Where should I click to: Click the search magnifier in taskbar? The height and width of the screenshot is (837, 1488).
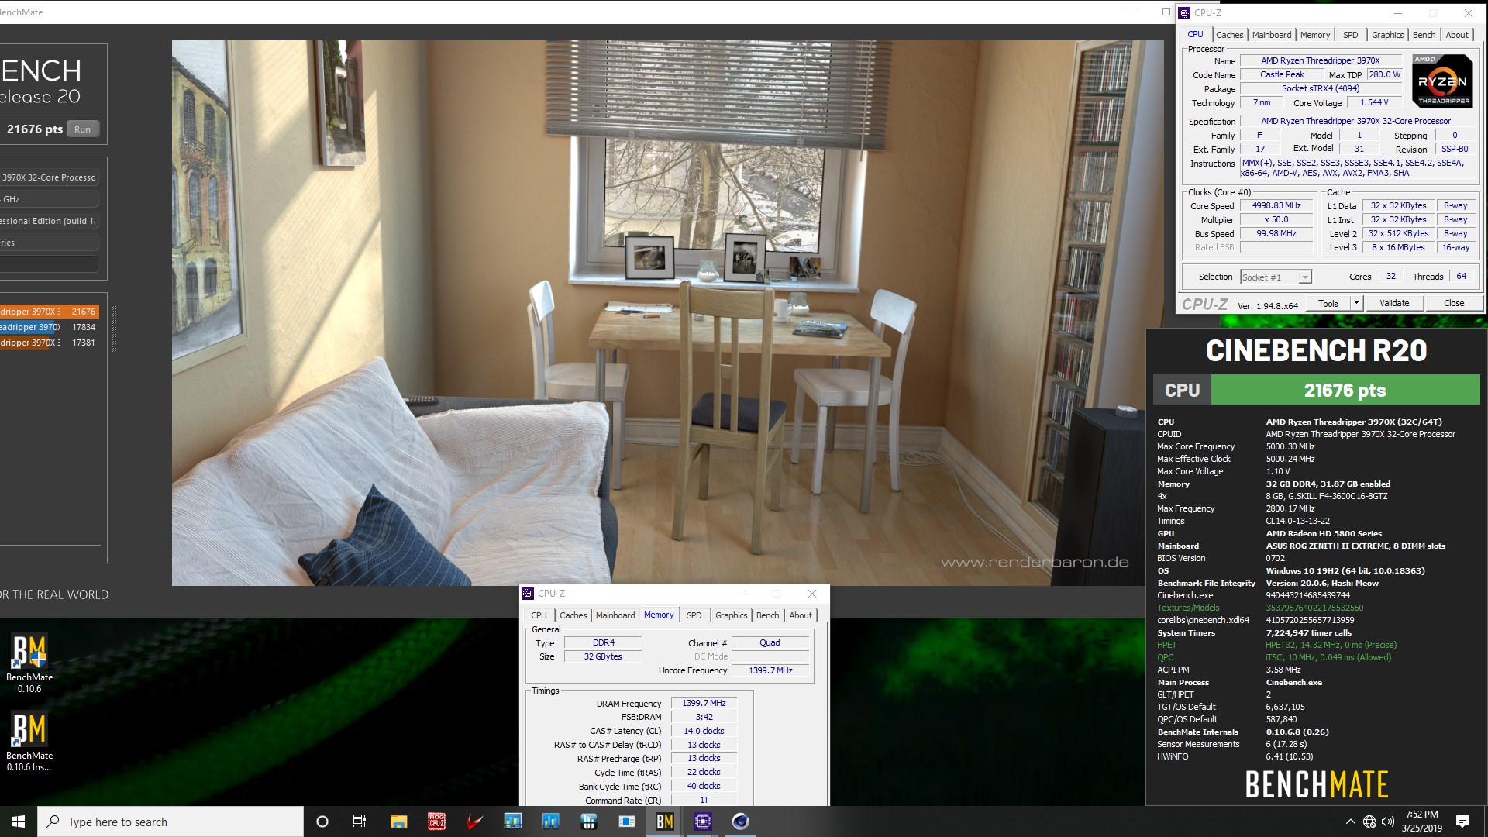(x=53, y=821)
